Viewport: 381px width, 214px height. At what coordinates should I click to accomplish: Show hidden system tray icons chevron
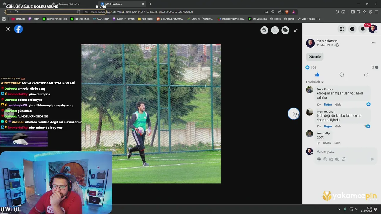pyautogui.click(x=338, y=209)
